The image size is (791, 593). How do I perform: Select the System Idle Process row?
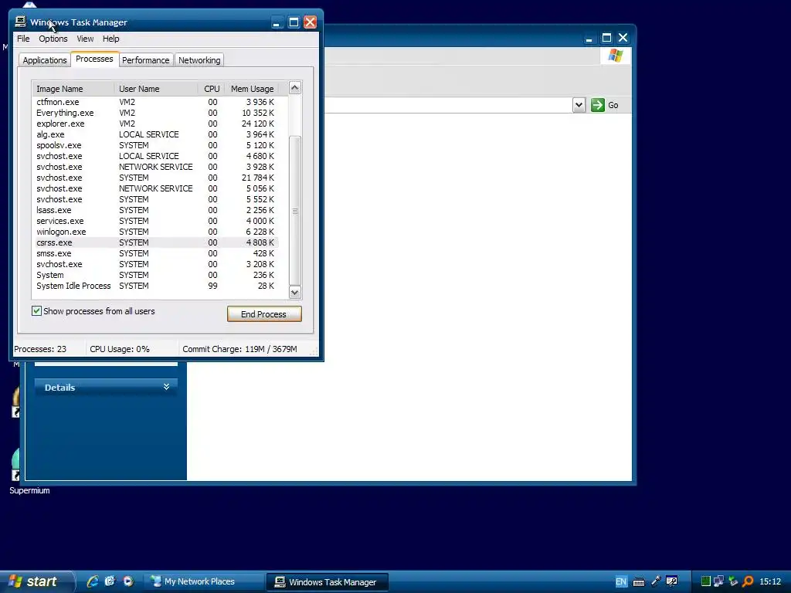pyautogui.click(x=154, y=286)
